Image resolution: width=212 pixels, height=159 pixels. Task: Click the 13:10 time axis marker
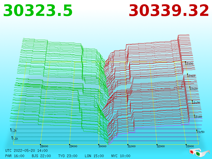(x=191, y=76)
